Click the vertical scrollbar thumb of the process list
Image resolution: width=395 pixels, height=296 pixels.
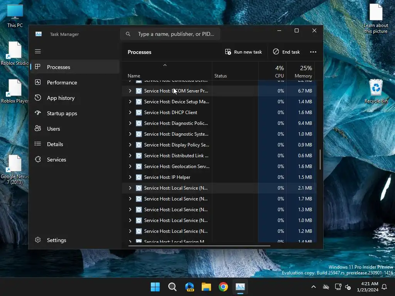tap(320, 160)
